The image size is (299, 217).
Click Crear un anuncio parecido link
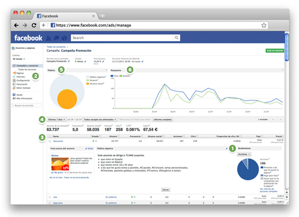pyautogui.click(x=76, y=177)
